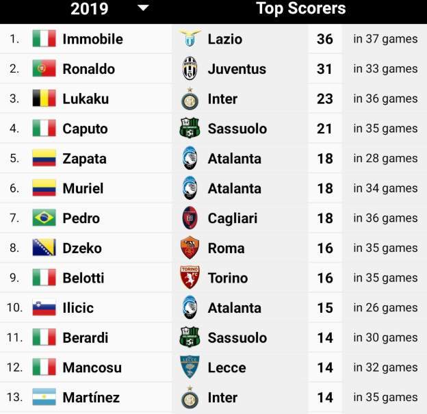Open the 2019 season dropdown arrow

pos(143,8)
